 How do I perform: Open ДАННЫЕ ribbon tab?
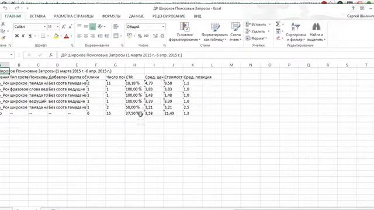pyautogui.click(x=136, y=16)
